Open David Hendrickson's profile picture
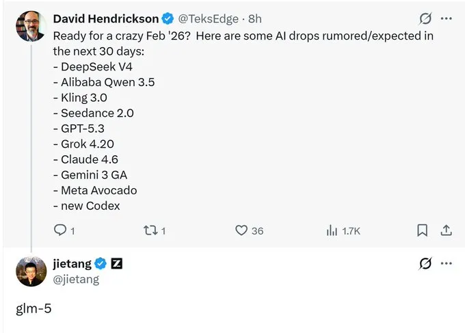The width and height of the screenshot is (465, 333). pyautogui.click(x=31, y=26)
